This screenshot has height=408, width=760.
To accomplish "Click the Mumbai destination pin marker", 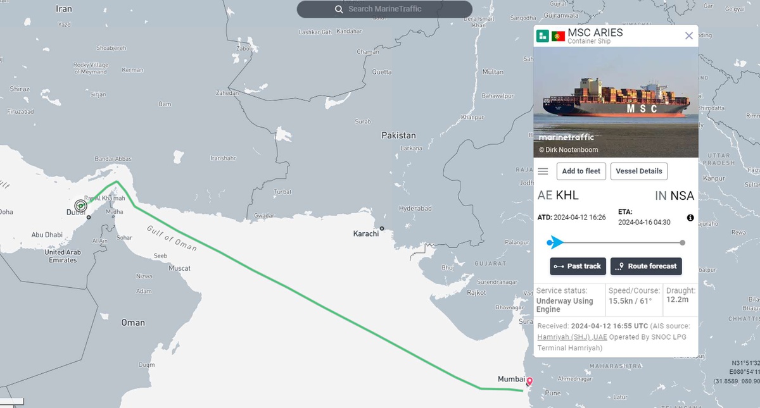I will (x=529, y=381).
